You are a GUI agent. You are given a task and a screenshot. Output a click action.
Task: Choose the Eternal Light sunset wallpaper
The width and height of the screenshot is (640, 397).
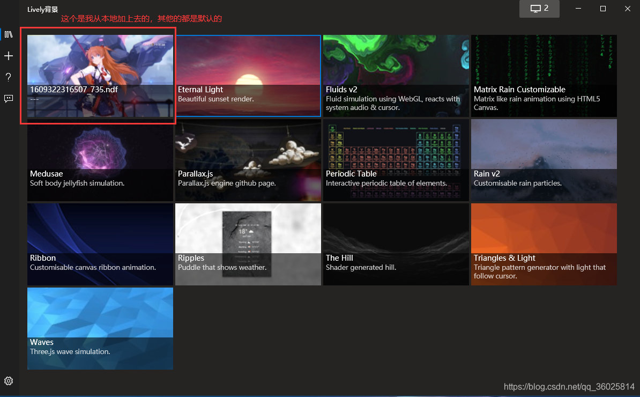pyautogui.click(x=248, y=76)
